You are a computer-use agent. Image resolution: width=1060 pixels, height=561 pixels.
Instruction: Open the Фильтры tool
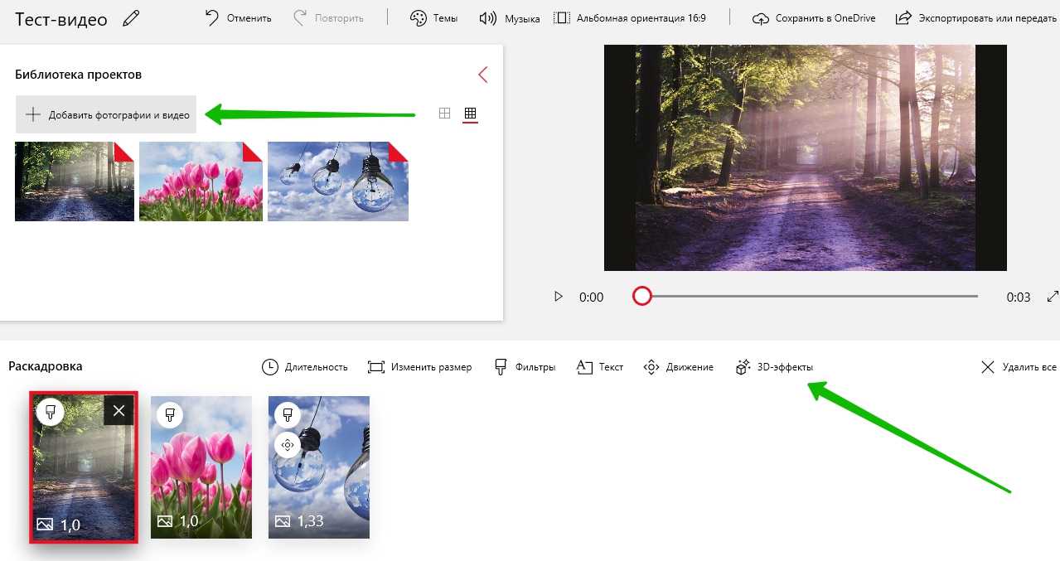point(525,367)
